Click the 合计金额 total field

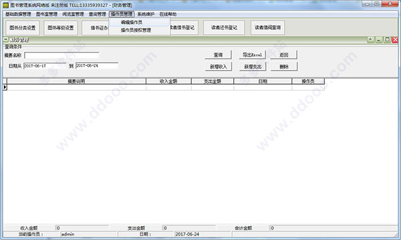333,228
